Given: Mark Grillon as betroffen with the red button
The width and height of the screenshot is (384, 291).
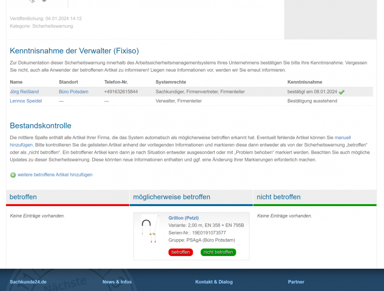Looking at the screenshot, I should (x=181, y=252).
